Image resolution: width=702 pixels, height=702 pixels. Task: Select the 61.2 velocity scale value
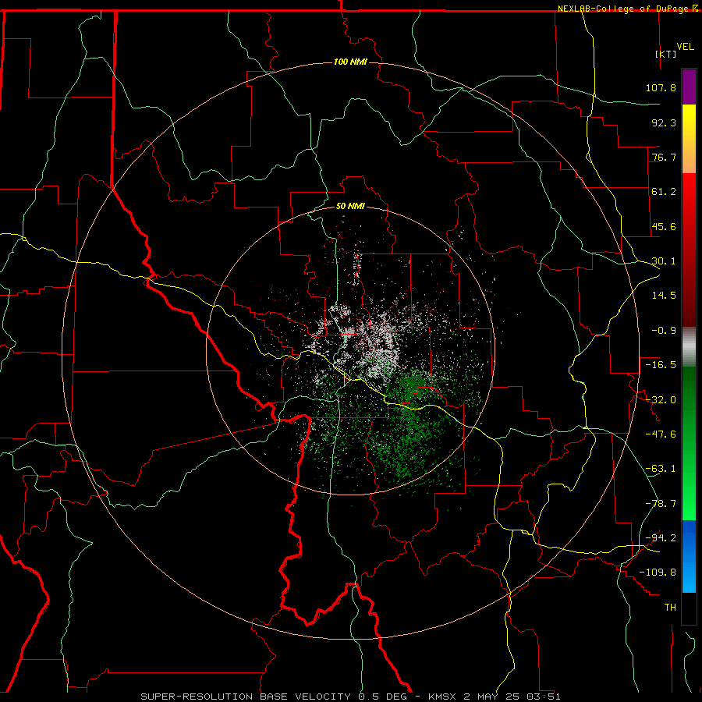664,192
